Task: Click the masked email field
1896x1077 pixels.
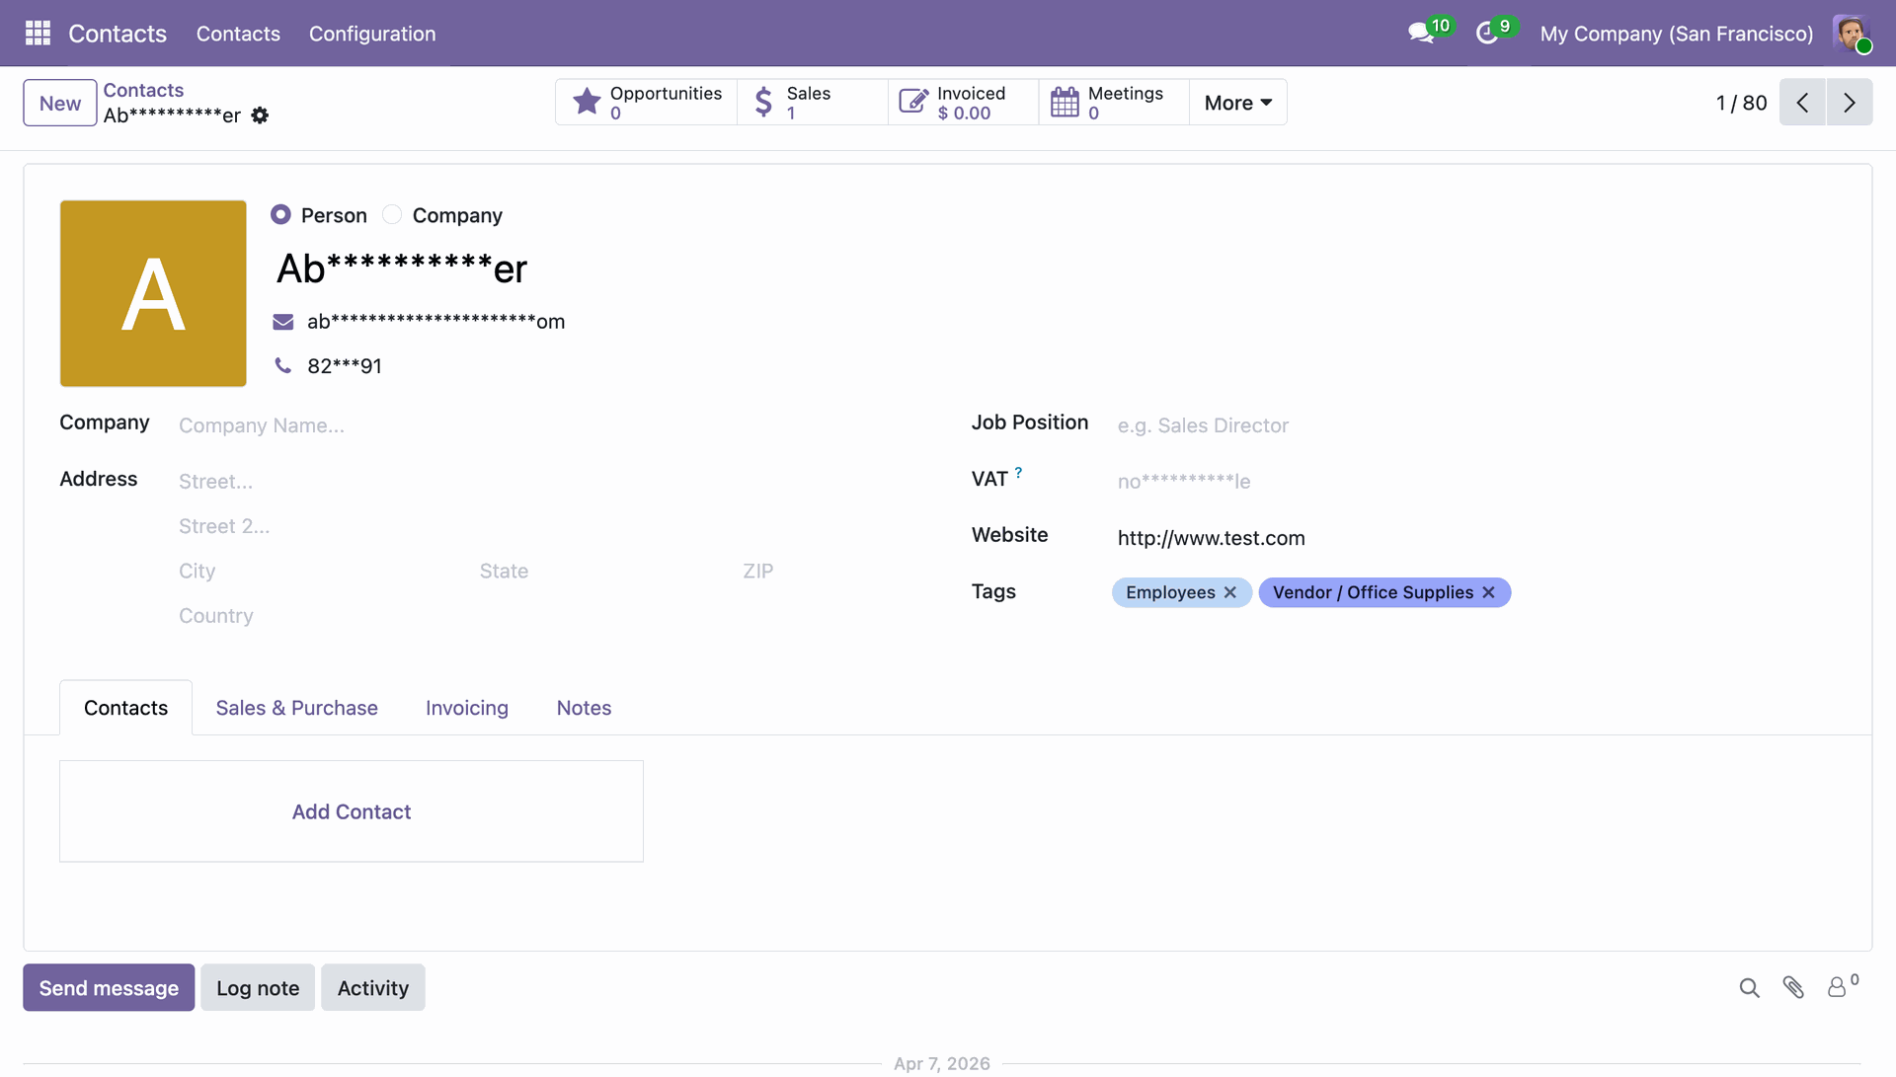Action: [x=435, y=322]
